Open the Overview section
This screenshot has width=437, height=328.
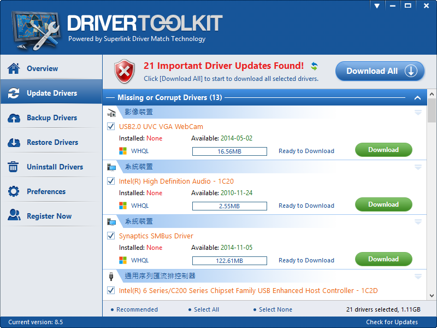51,68
